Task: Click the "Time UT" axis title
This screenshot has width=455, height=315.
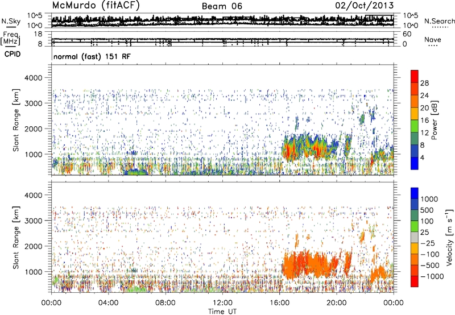Action: click(x=222, y=312)
